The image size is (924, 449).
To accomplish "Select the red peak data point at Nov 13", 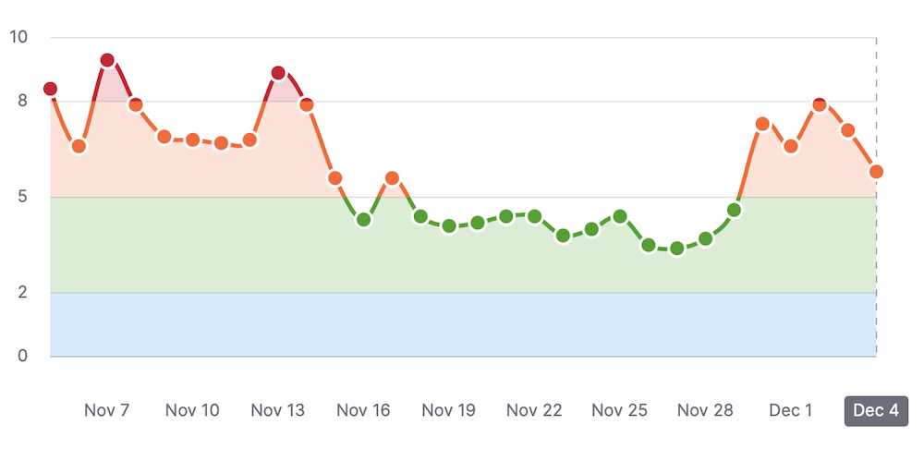I will (278, 73).
